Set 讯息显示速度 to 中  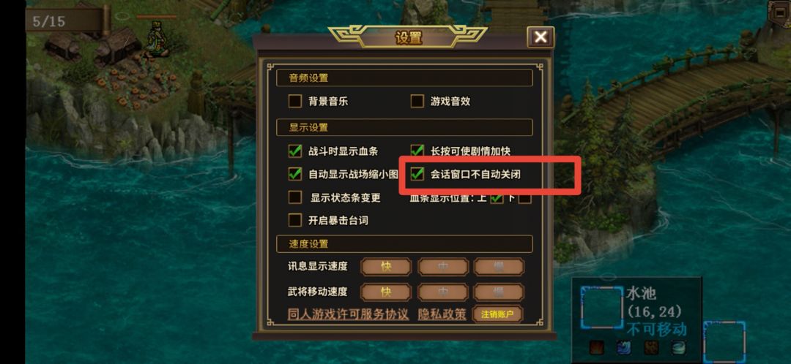[443, 267]
